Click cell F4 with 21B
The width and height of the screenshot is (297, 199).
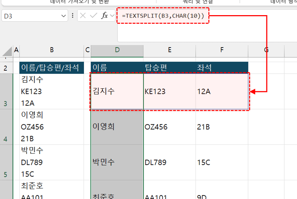[222, 127]
